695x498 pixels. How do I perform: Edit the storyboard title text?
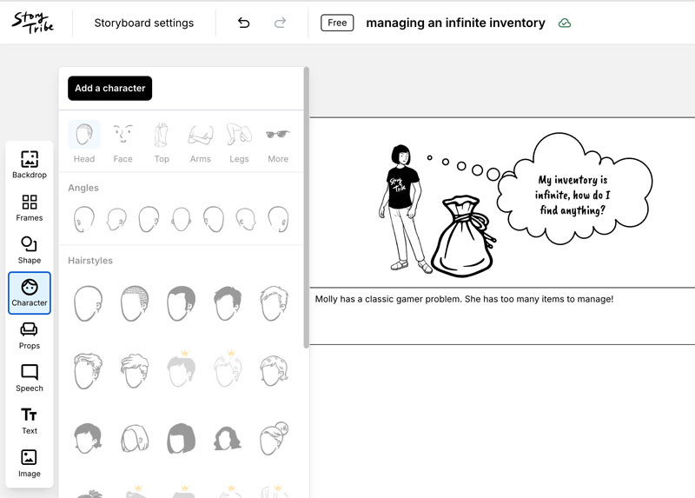(455, 23)
